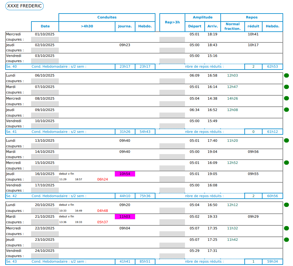Click the weekly driving total 41h41
Image resolution: width=293 pixels, height=266 pixels.
tap(125, 262)
